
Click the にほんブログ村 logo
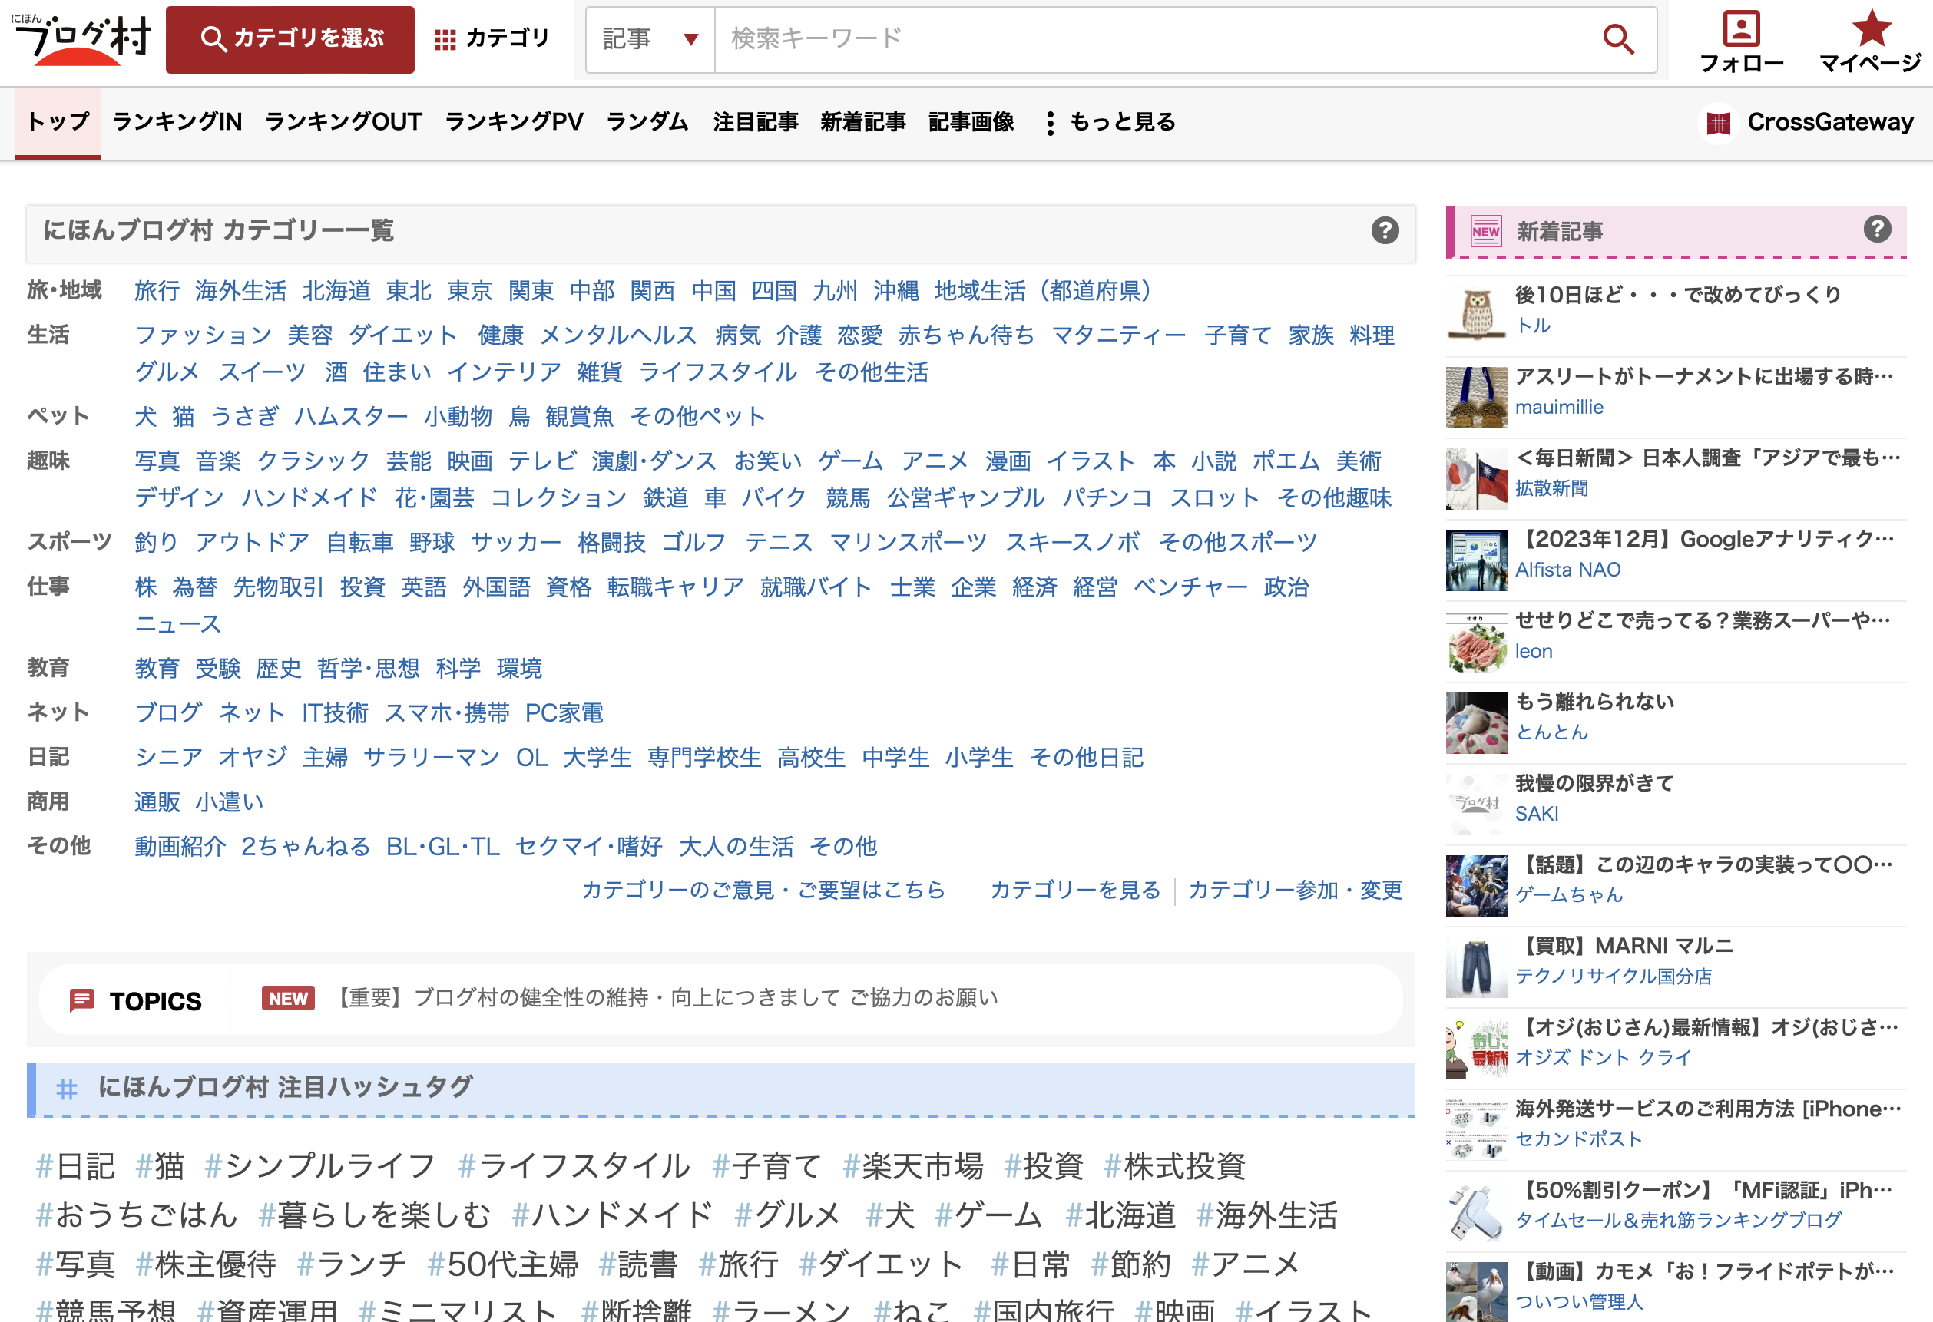point(81,38)
